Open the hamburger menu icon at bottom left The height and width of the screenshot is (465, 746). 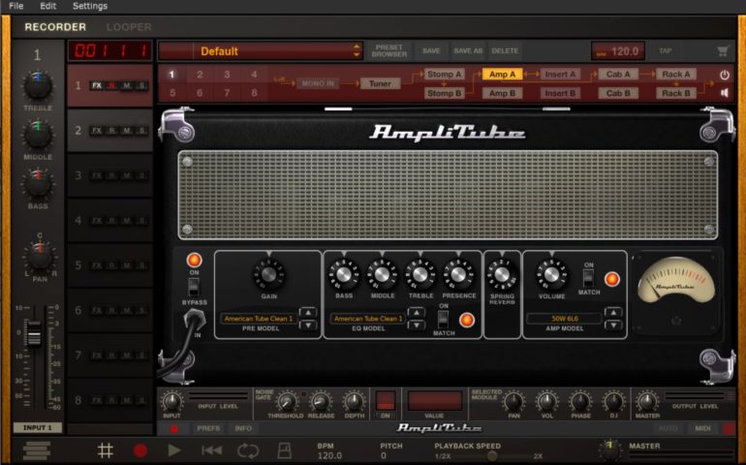click(x=37, y=450)
